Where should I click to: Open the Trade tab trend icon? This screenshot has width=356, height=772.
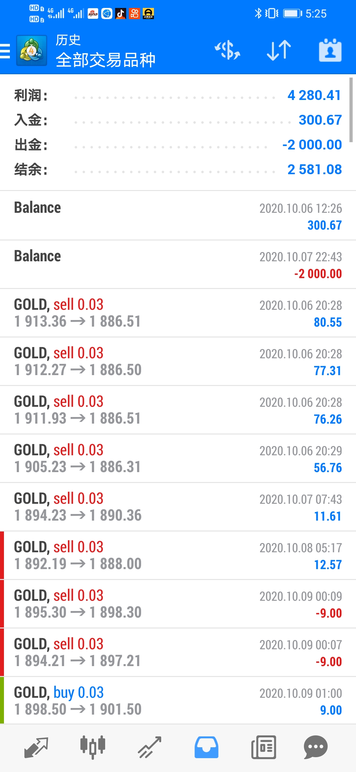coord(149,747)
